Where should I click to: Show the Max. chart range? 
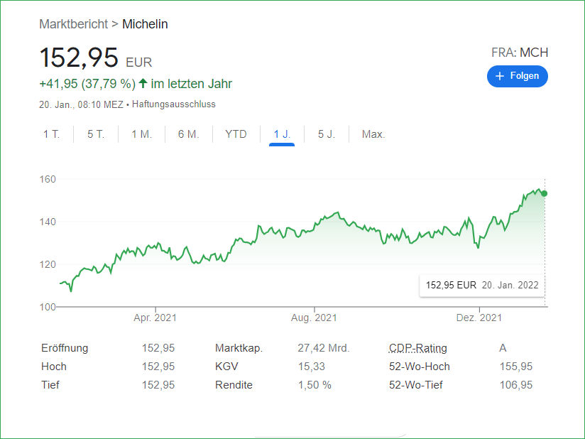373,134
